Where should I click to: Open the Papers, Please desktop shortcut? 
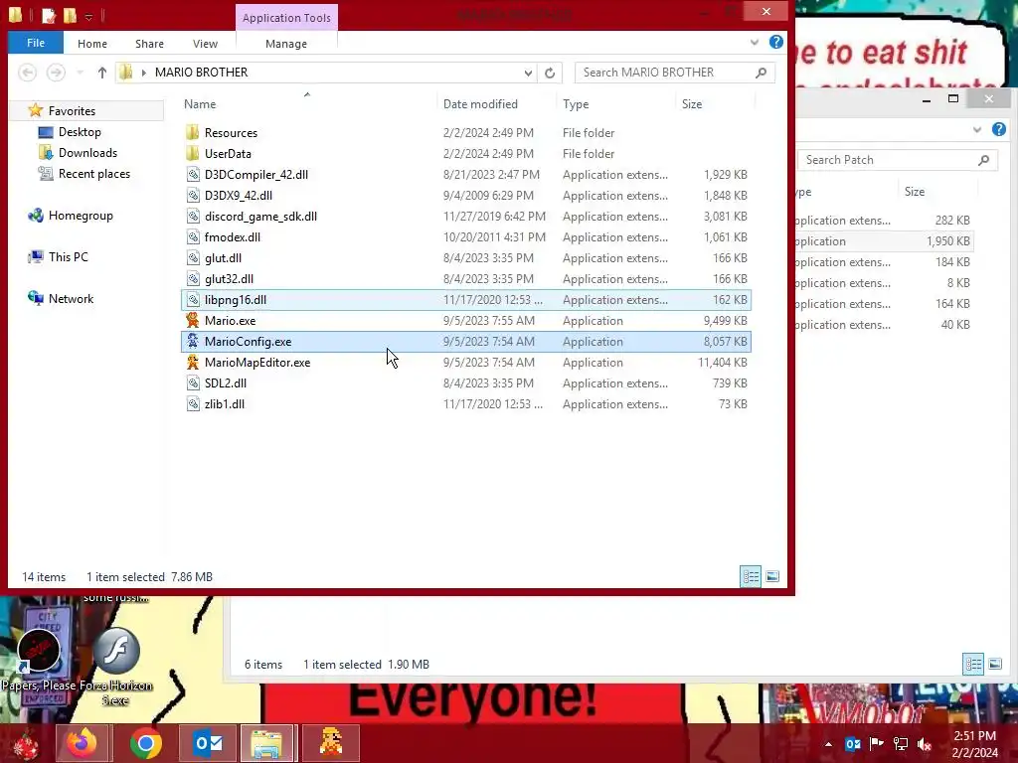(39, 662)
